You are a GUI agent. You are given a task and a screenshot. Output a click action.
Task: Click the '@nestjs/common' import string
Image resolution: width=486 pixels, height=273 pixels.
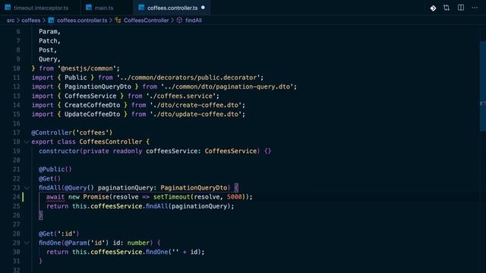tap(87, 68)
